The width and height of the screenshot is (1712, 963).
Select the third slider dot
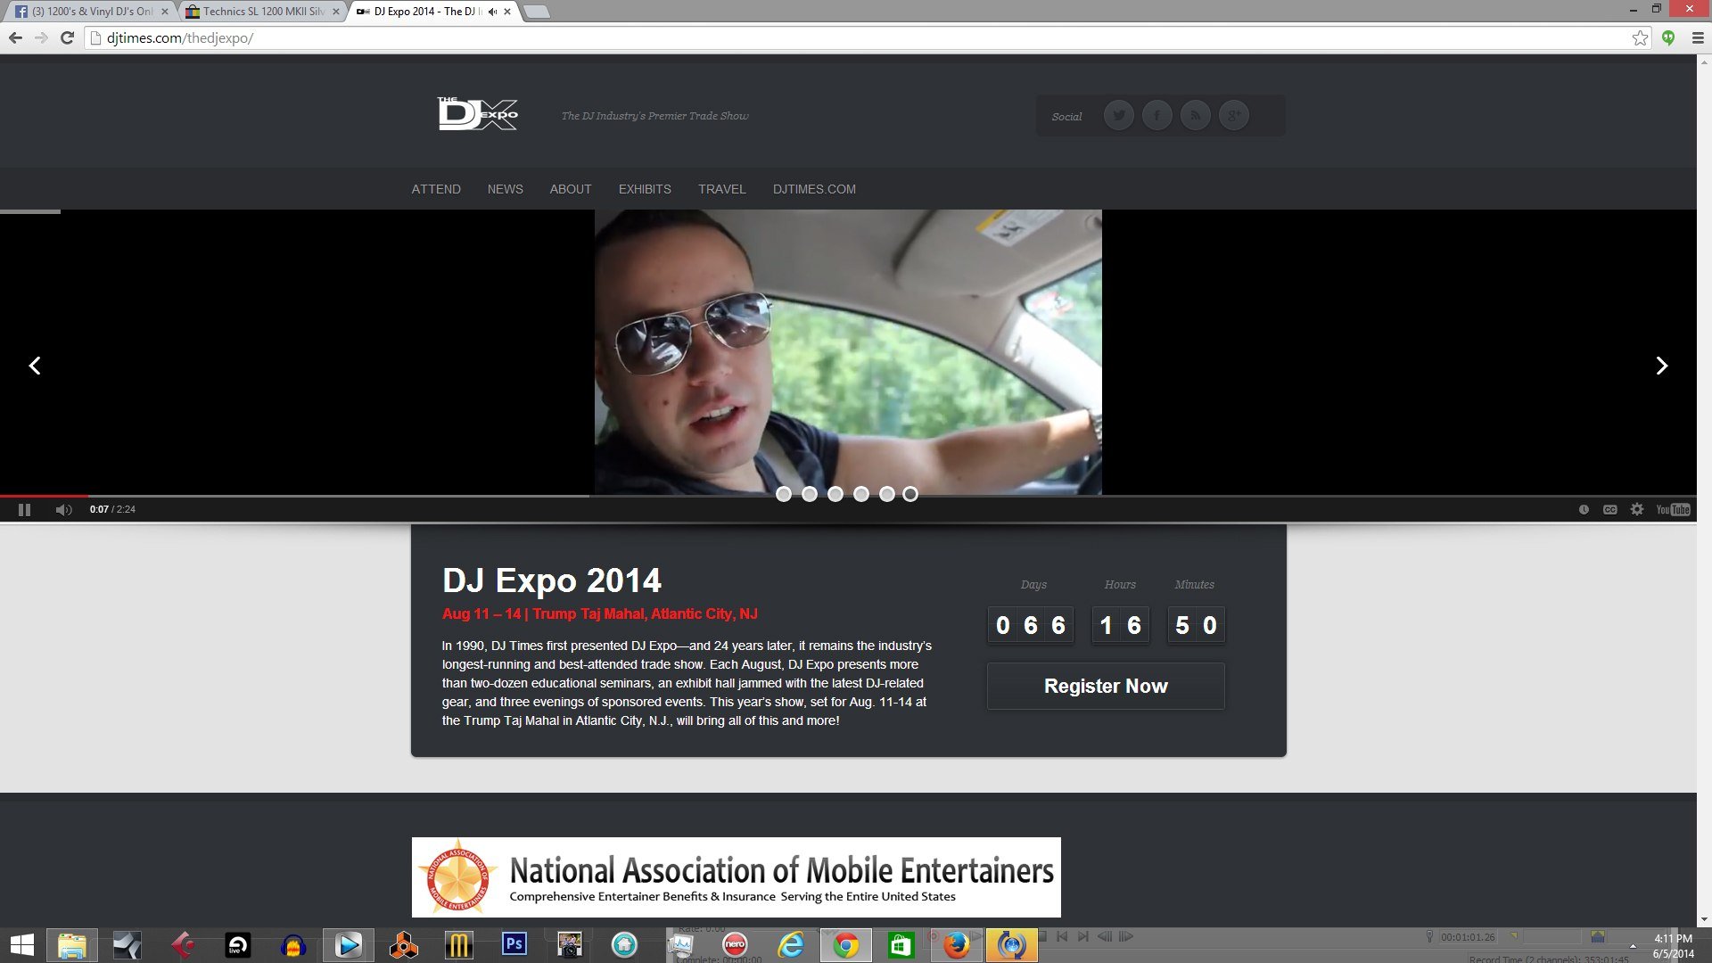835,494
